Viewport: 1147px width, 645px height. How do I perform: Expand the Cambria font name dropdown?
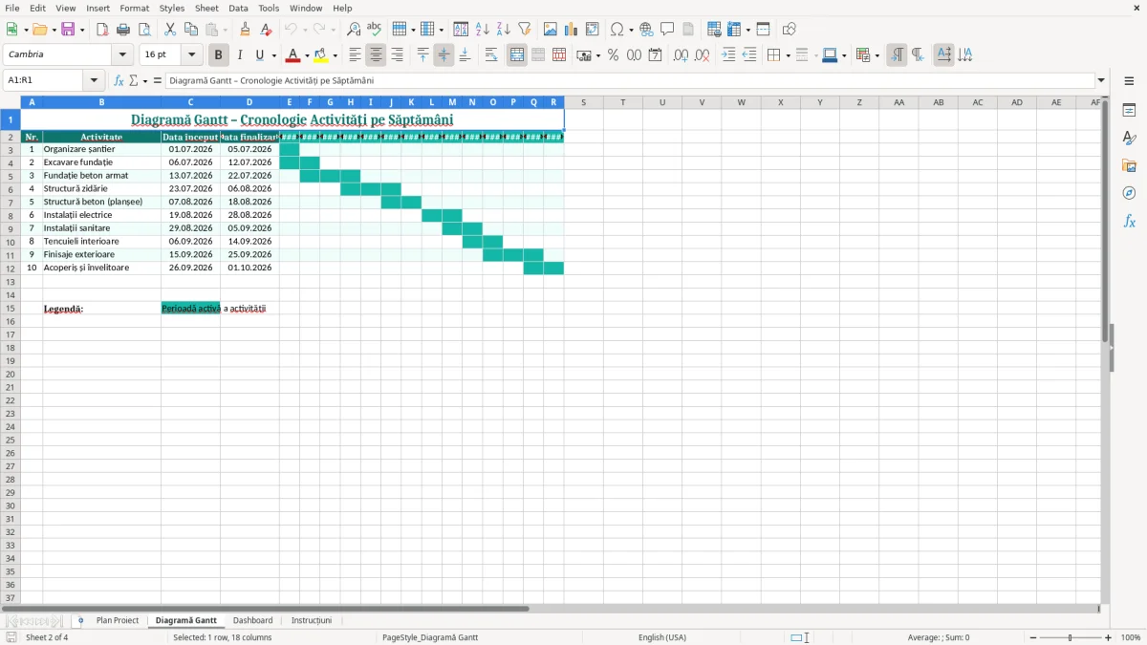pyautogui.click(x=122, y=55)
